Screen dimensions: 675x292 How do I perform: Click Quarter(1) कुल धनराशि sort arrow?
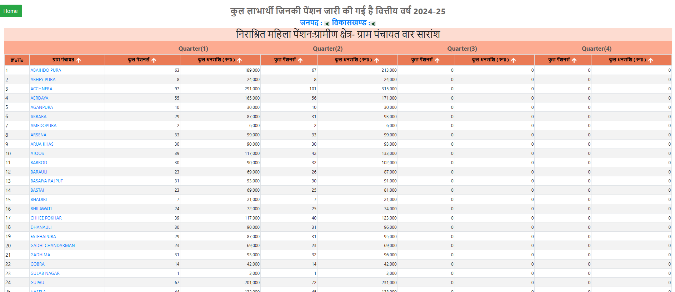click(x=240, y=60)
